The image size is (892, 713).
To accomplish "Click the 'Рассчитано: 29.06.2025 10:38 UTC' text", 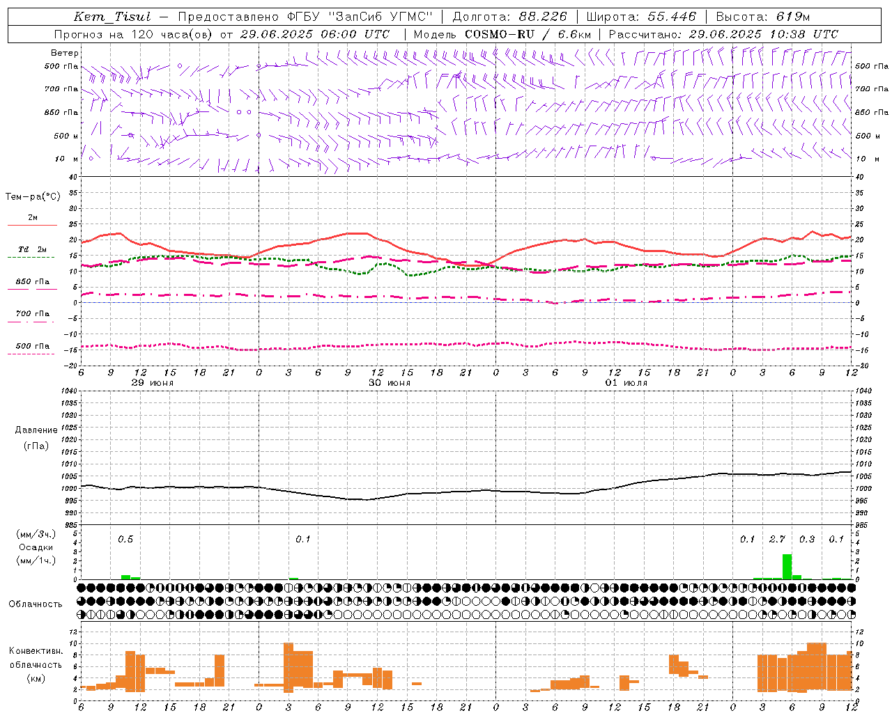I will [723, 34].
